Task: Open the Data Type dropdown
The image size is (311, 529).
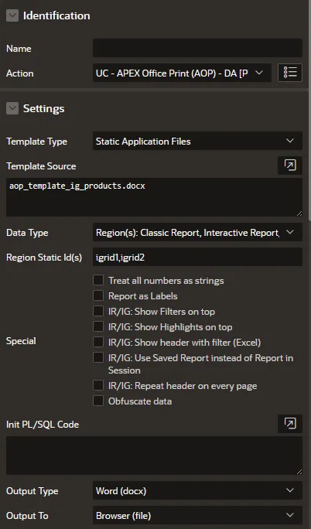Action: 197,233
